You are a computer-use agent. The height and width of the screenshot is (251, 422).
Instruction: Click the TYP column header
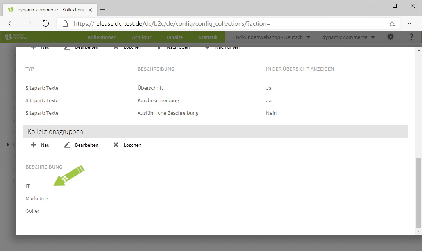click(30, 69)
